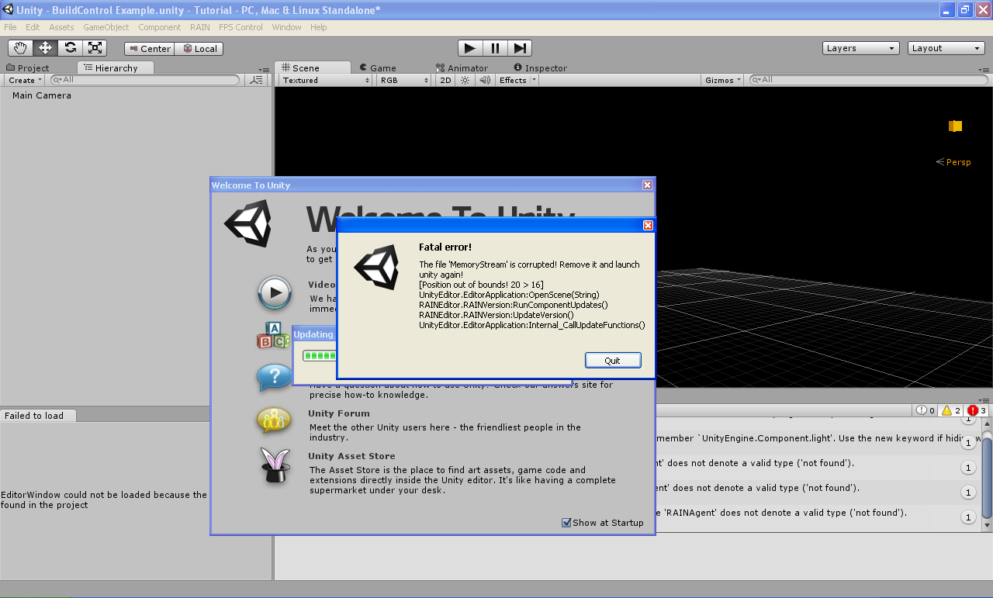
Task: Step one frame forward
Action: pos(520,48)
